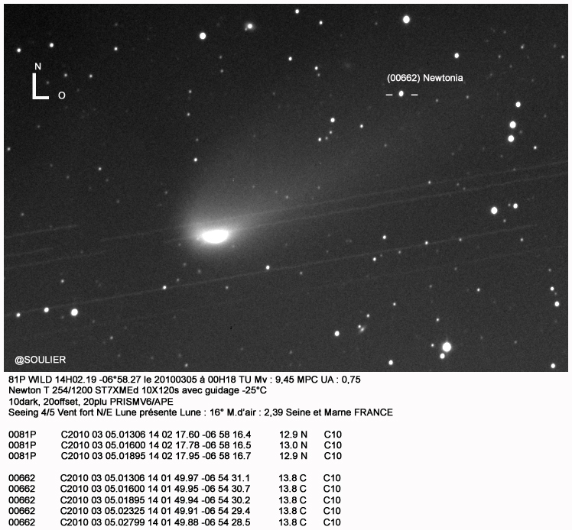
Task: Click "Lune : 16°" in the seeing line
Action: click(200, 412)
